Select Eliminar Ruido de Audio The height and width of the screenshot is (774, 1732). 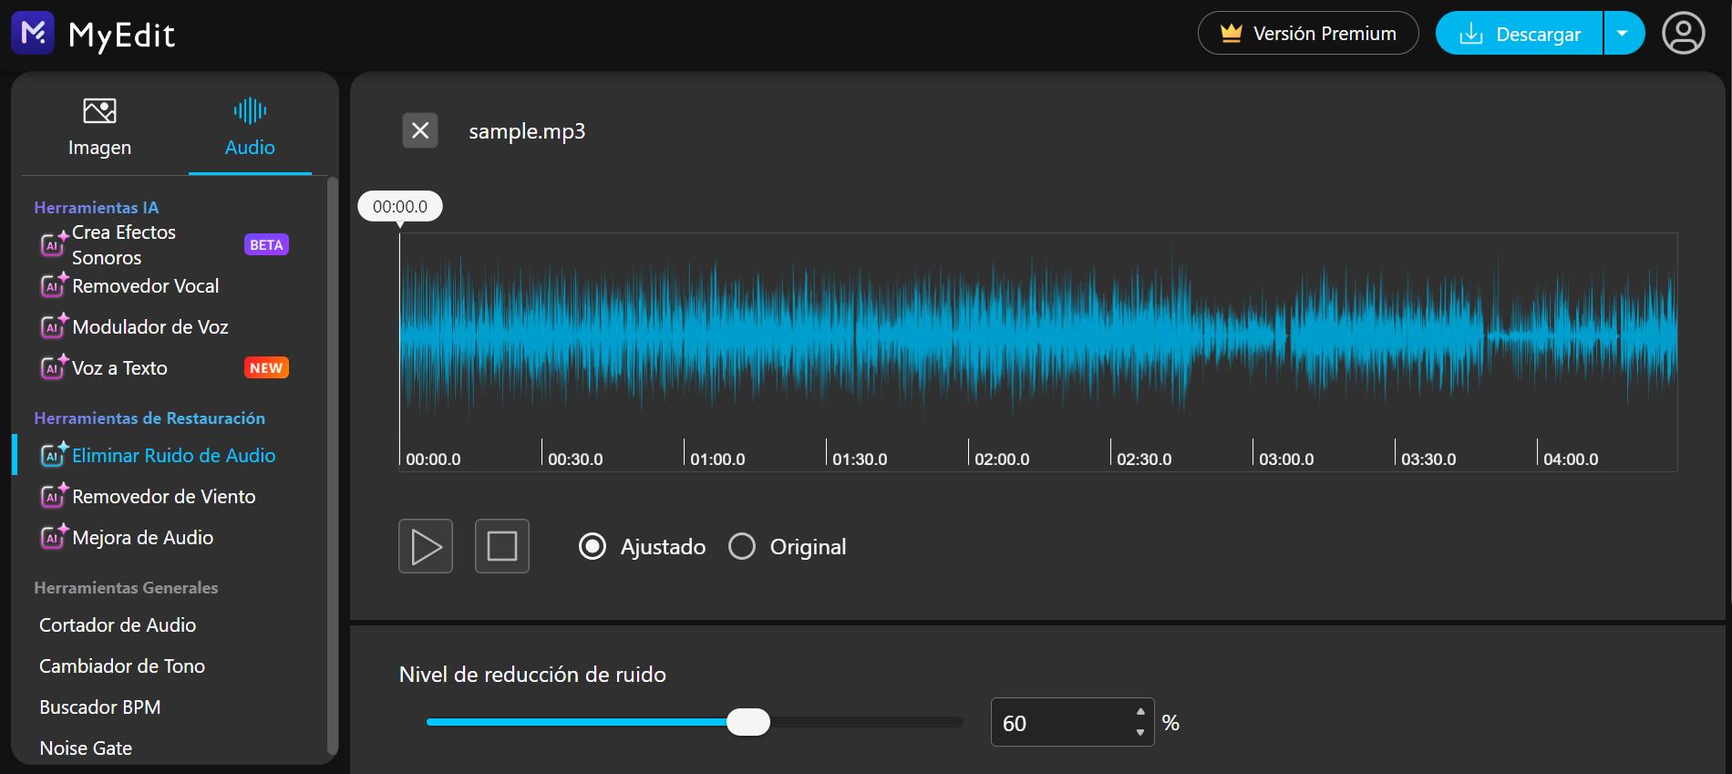pos(173,456)
